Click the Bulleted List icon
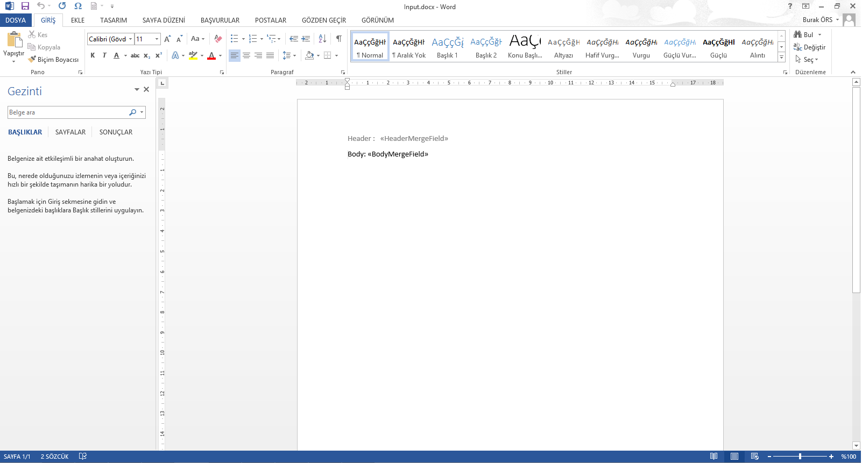 click(234, 39)
